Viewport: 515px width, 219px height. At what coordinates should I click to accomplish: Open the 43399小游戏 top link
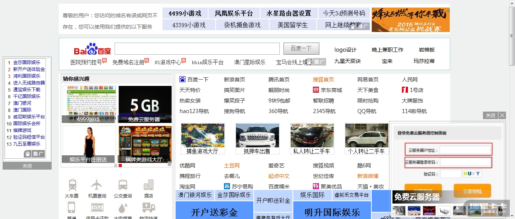click(x=189, y=25)
